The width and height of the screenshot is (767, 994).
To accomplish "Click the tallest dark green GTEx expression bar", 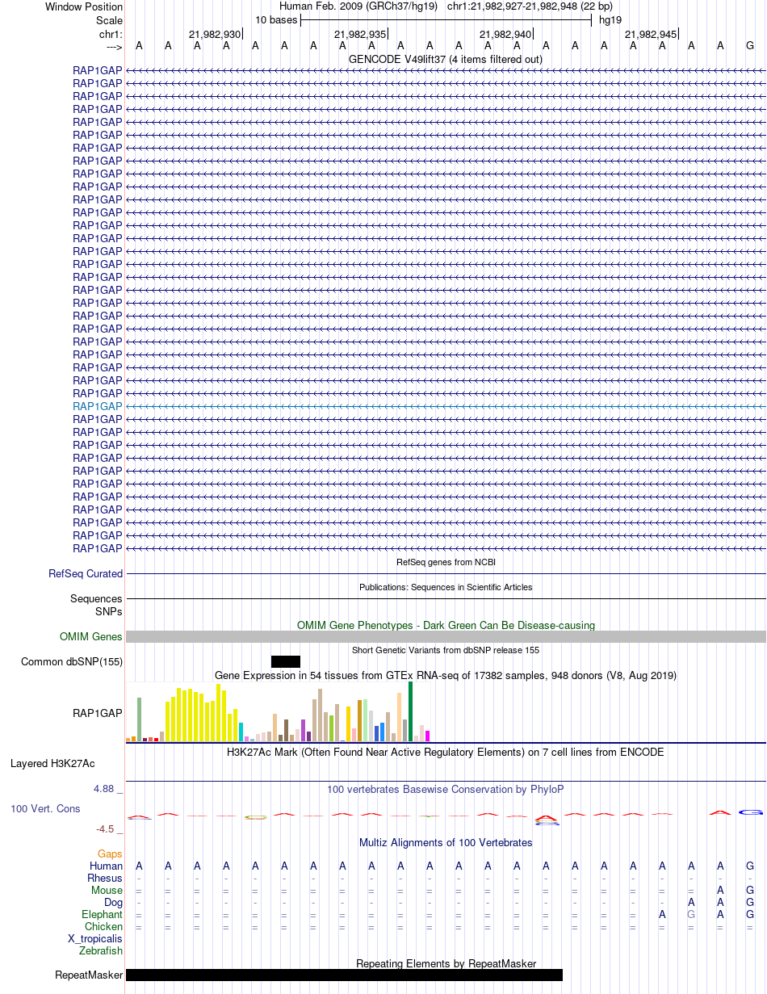I will (x=411, y=711).
